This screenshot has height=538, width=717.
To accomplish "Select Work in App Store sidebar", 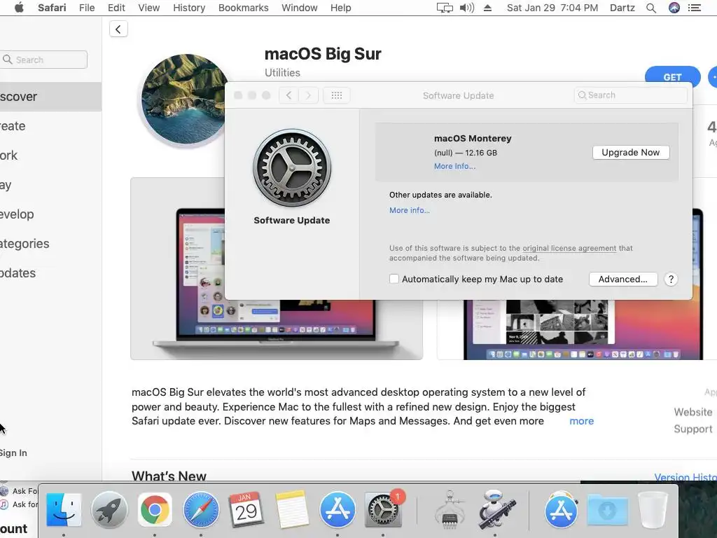I will click(x=50, y=155).
